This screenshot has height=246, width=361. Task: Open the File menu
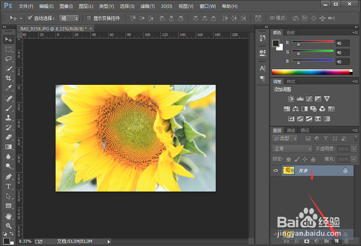26,6
